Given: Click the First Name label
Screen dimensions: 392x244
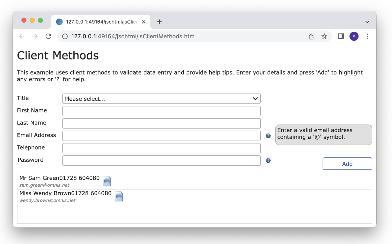Looking at the screenshot, I should click(32, 110).
